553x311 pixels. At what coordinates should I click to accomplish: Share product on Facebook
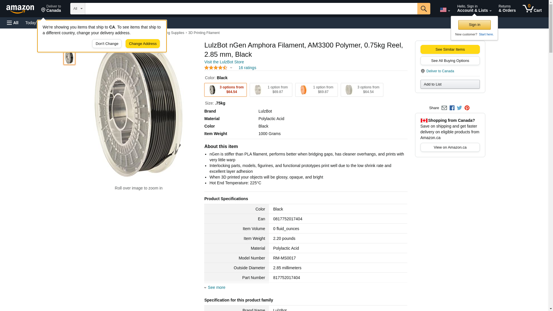(452, 108)
